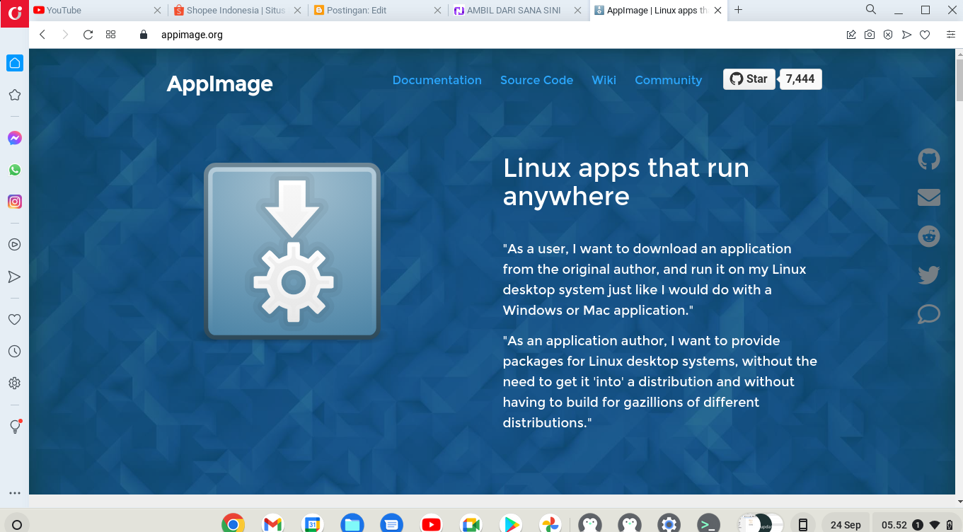
Task: Open the sidebar heart Pinboards icon
Action: 14,320
